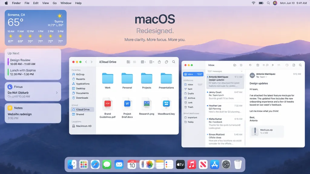Go forward in the Finder window
Image resolution: width=310 pixels, height=174 pixels.
click(x=91, y=62)
